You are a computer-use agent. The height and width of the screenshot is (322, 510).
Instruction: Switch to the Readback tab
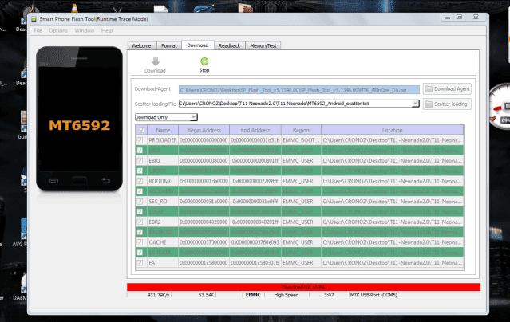tap(229, 45)
